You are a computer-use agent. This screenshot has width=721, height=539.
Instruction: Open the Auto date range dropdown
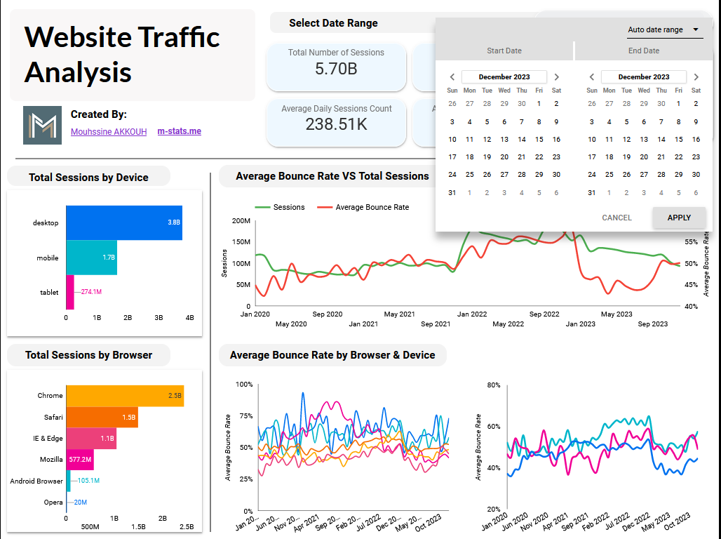[x=663, y=30]
